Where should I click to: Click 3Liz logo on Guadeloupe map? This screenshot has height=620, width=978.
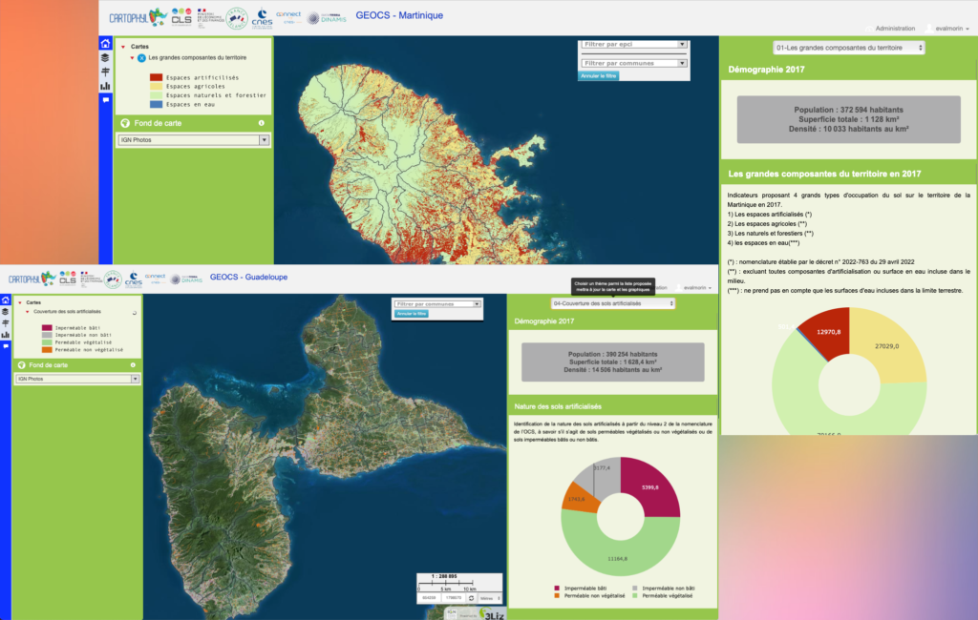pos(493,614)
